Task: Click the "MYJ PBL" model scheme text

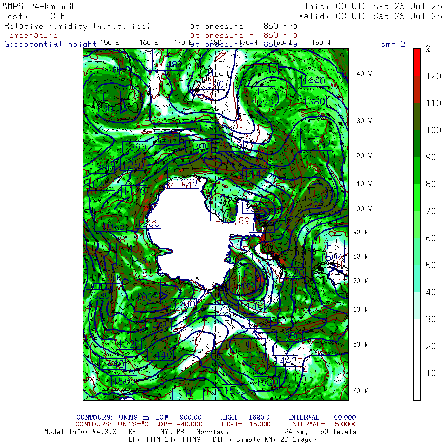Action: click(174, 432)
